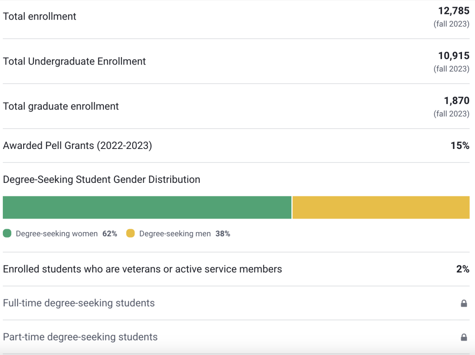The image size is (475, 355).
Task: Click the Awarded Pell Grants (2022-2023) label
Action: click(76, 145)
